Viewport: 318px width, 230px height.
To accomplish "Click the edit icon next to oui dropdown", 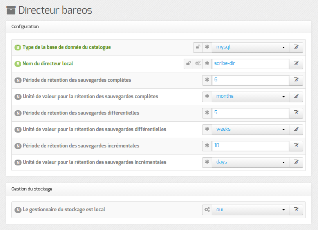I will click(296, 210).
